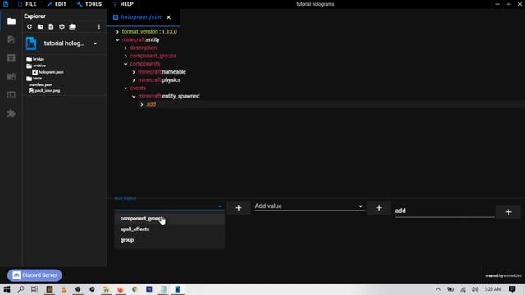Screen dimensions: 525x295
Task: Expand the minecraft:physics node
Action: 134,80
